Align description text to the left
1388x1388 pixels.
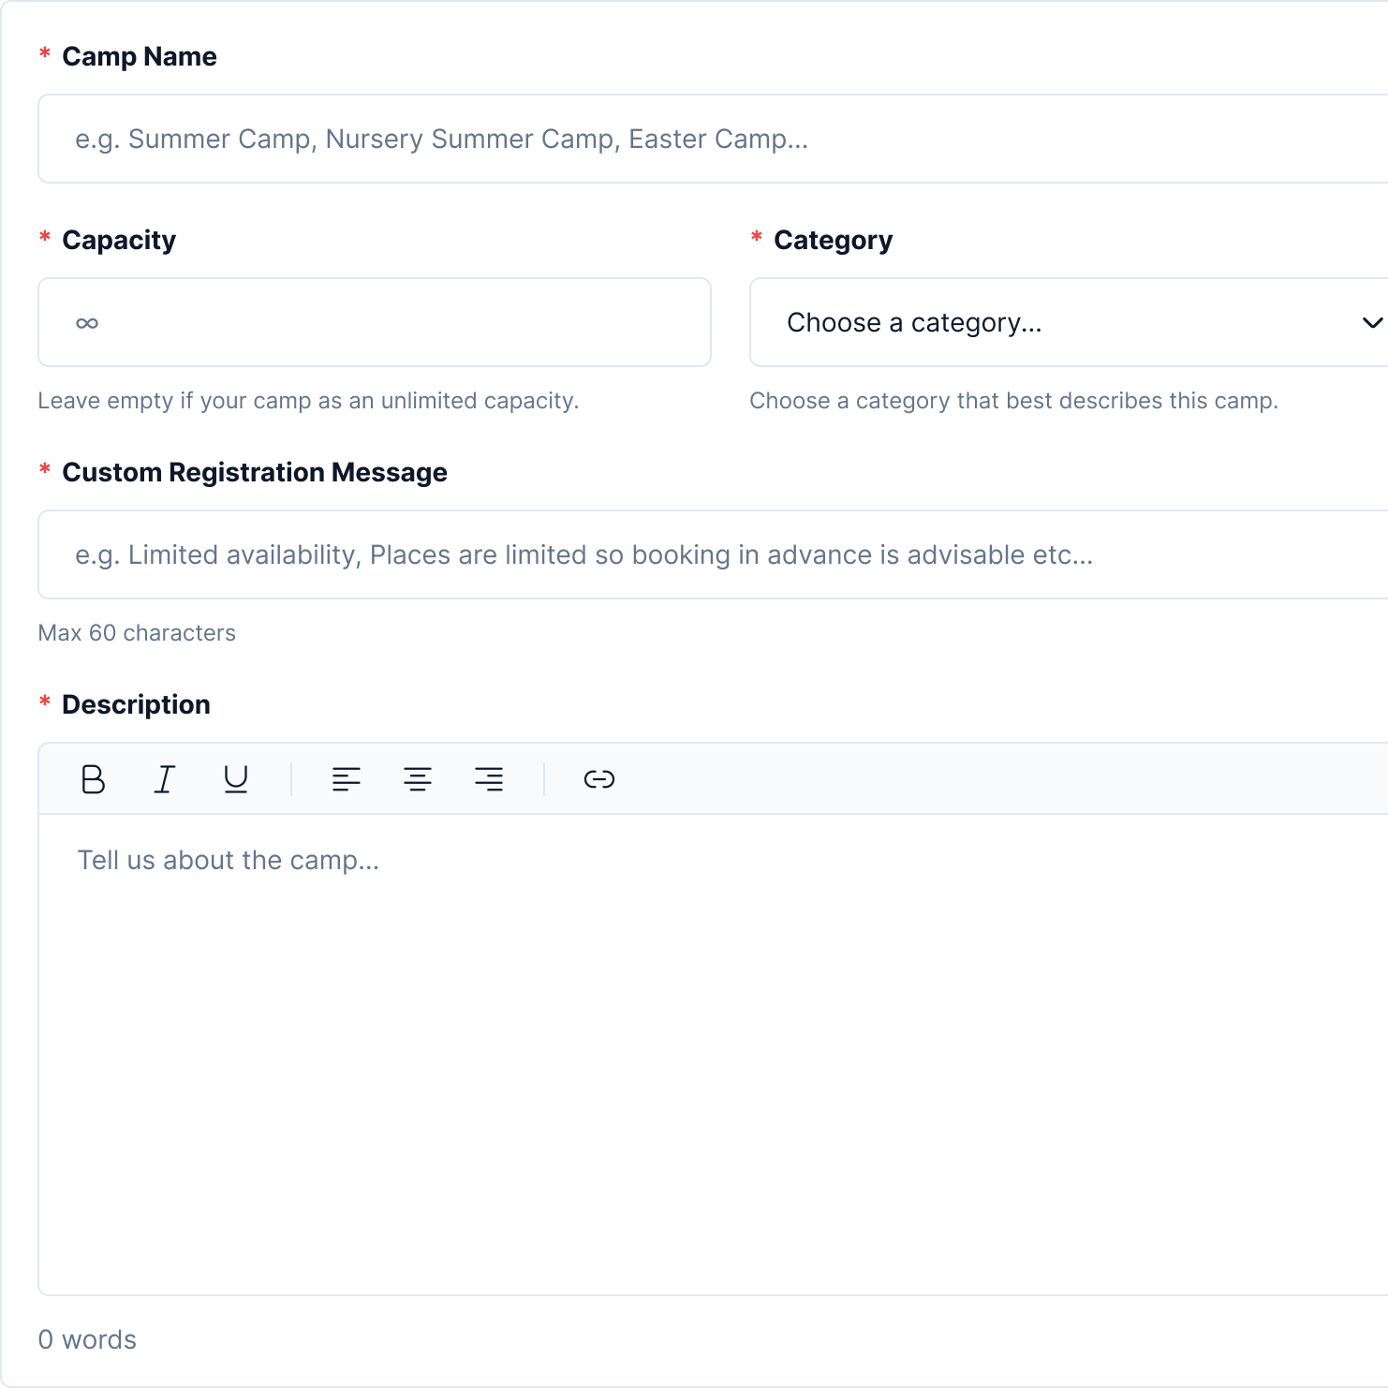[x=346, y=779]
